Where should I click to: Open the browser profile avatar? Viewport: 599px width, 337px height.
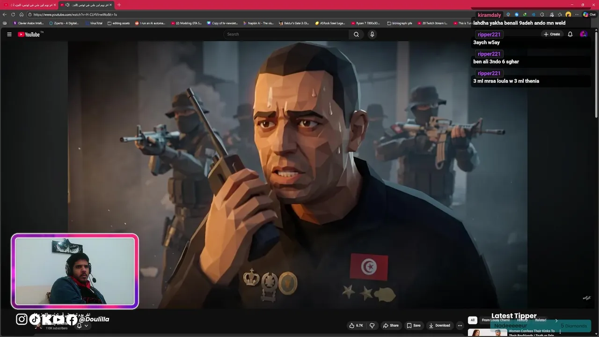click(x=568, y=15)
